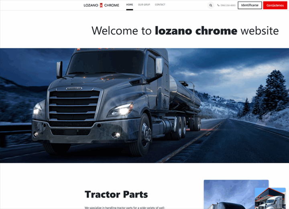Go to the OUR GRUP page

144,4
